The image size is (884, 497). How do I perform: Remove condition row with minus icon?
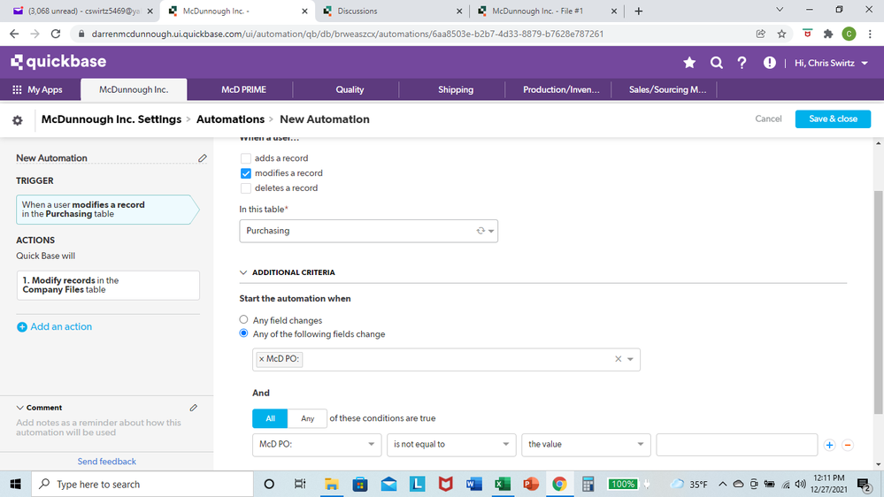click(x=848, y=445)
